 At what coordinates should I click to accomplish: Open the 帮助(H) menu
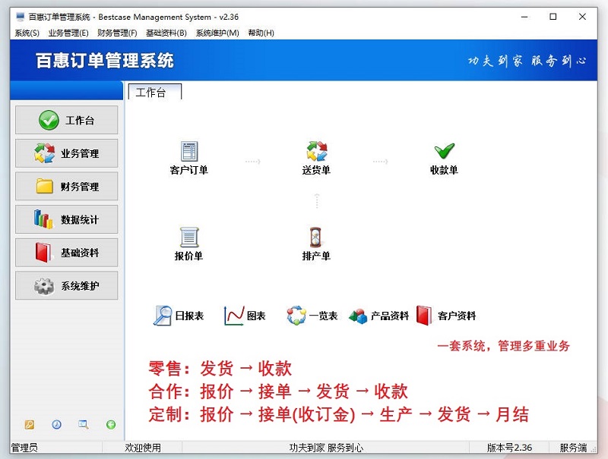point(261,33)
